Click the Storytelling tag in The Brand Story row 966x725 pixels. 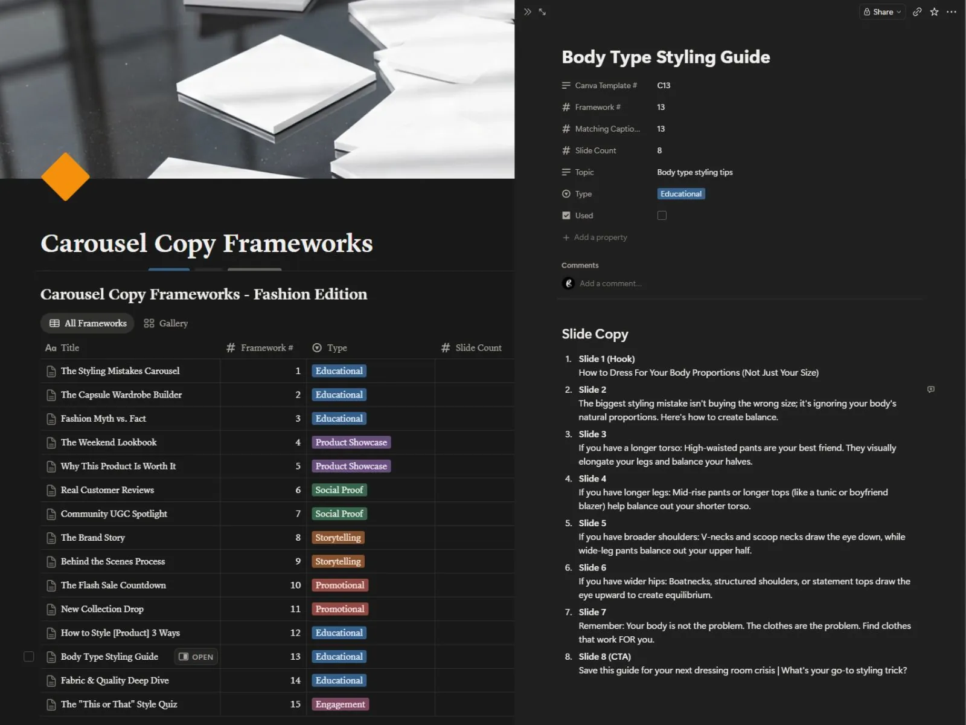coord(338,538)
